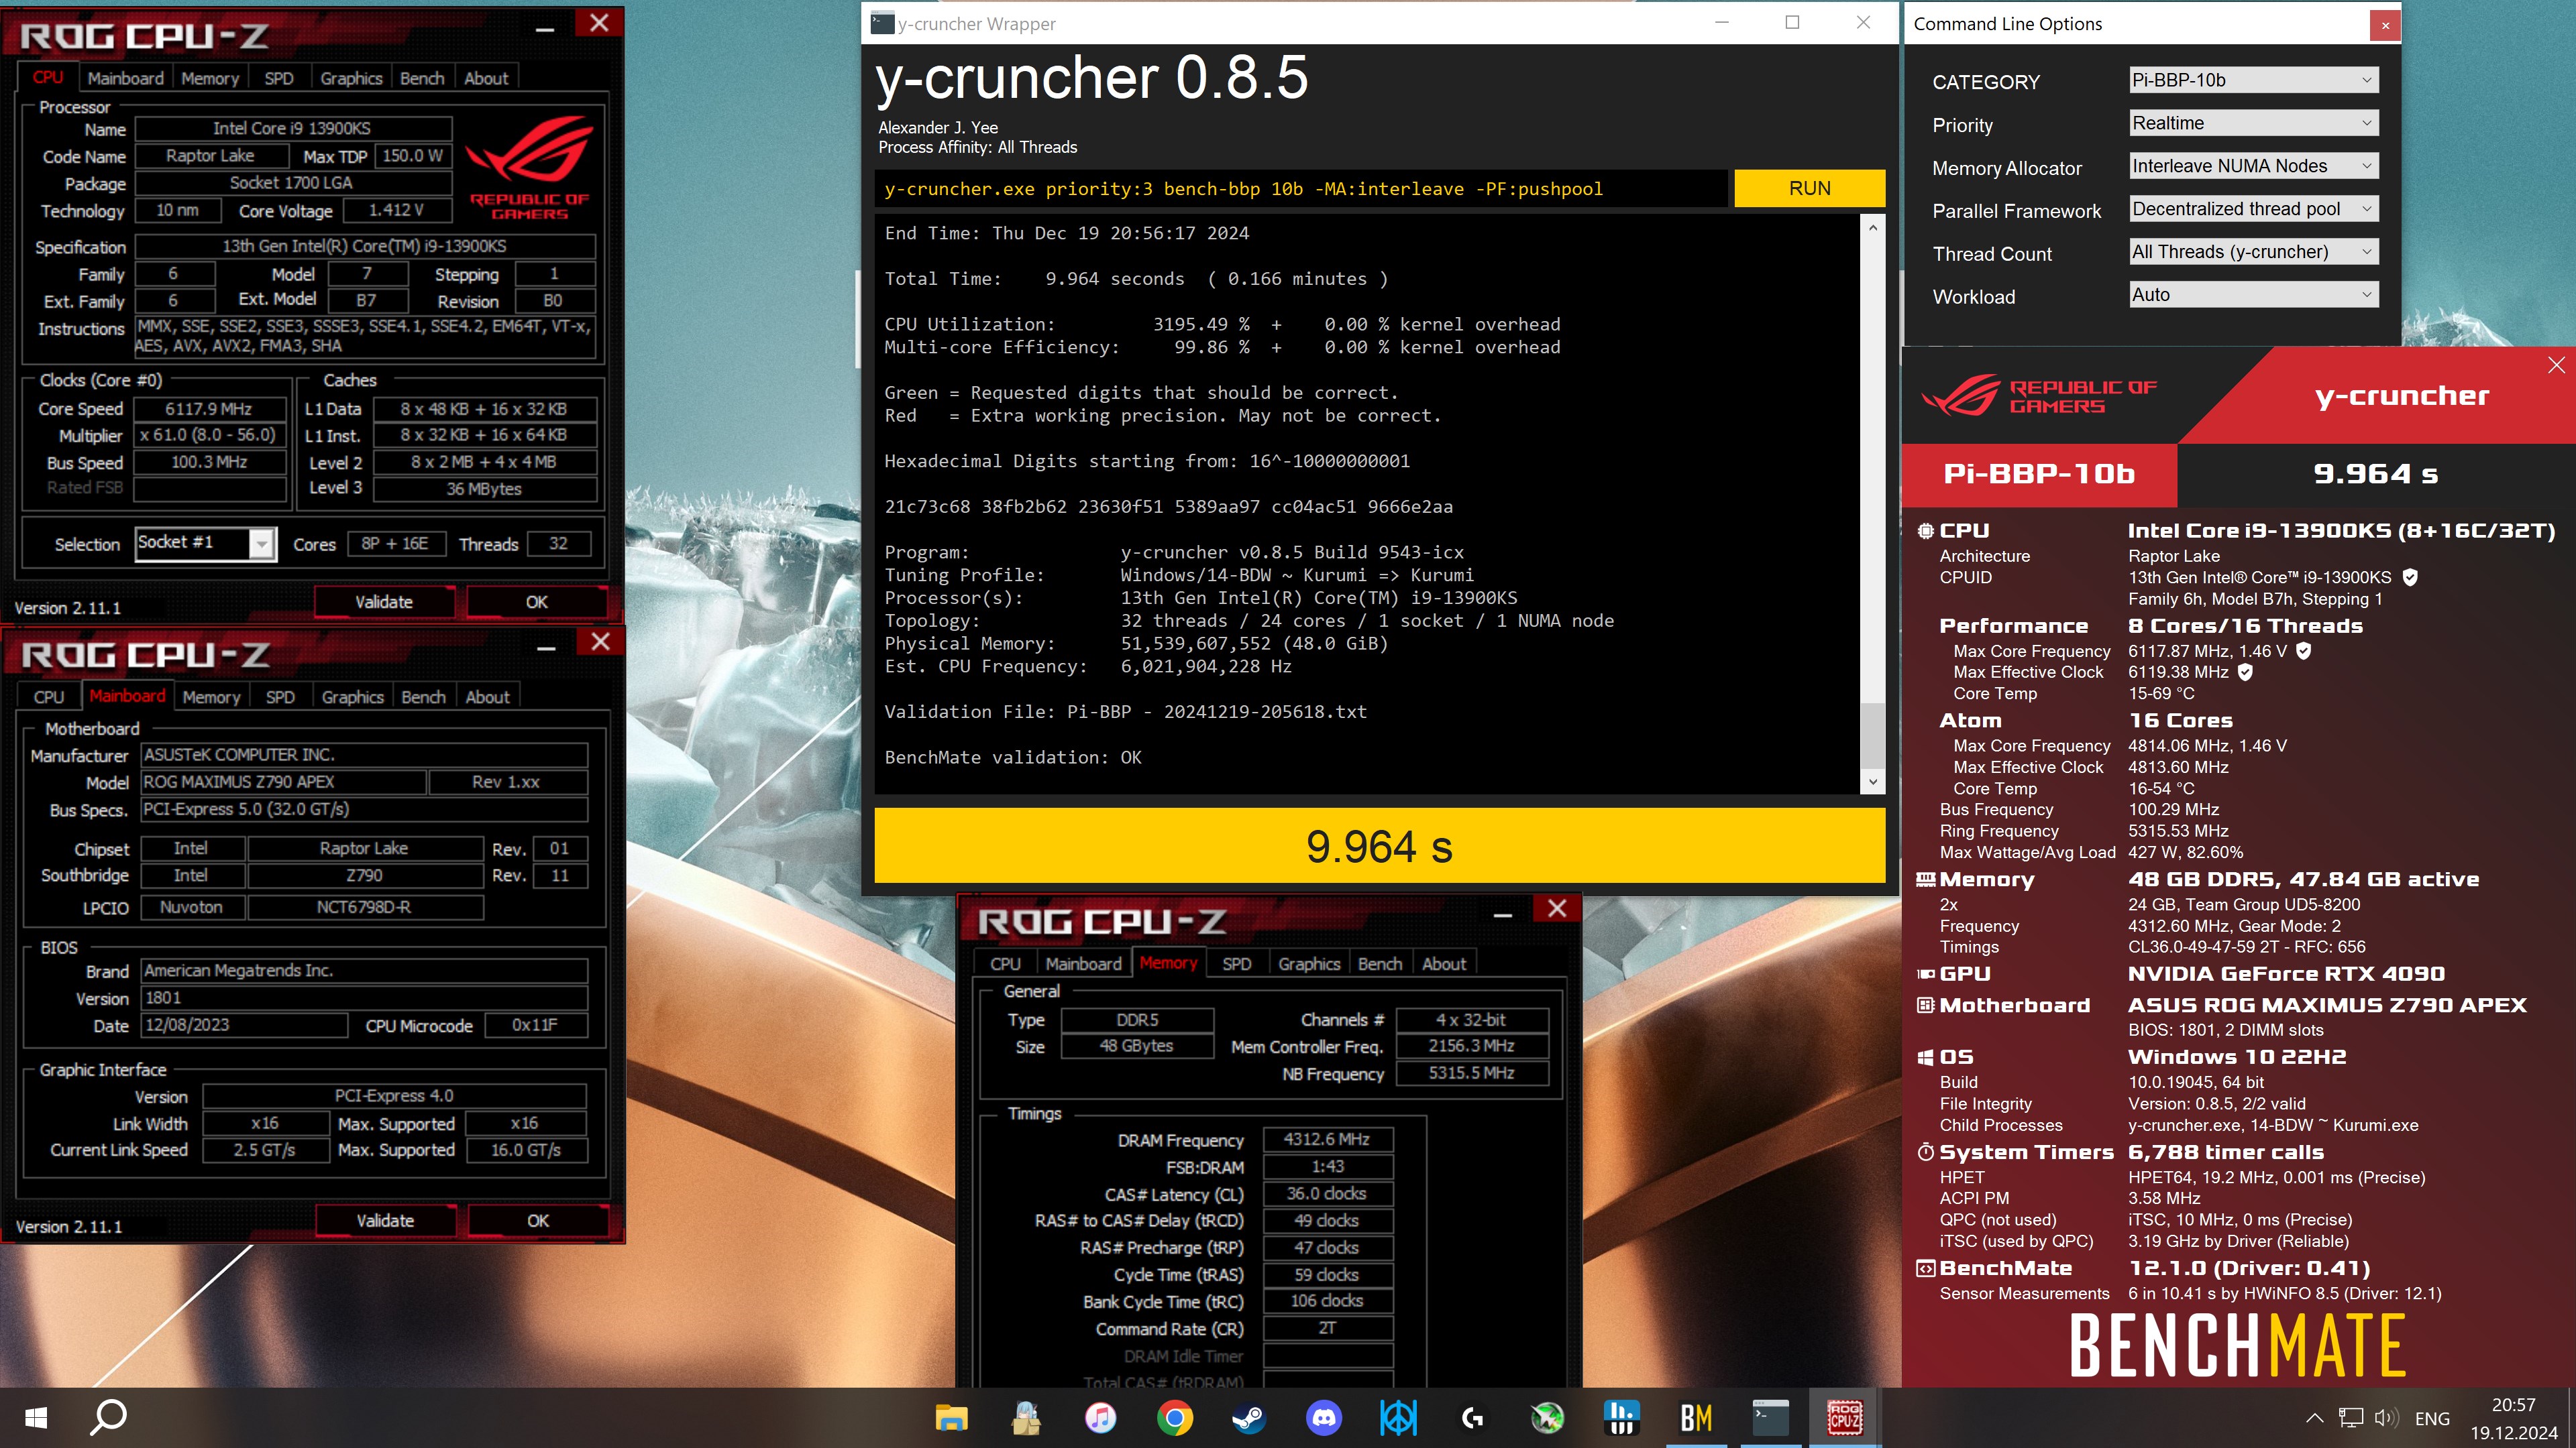Viewport: 2576px width, 1448px height.
Task: Switch to Mainboard tab in top CPU-Z
Action: tap(125, 78)
